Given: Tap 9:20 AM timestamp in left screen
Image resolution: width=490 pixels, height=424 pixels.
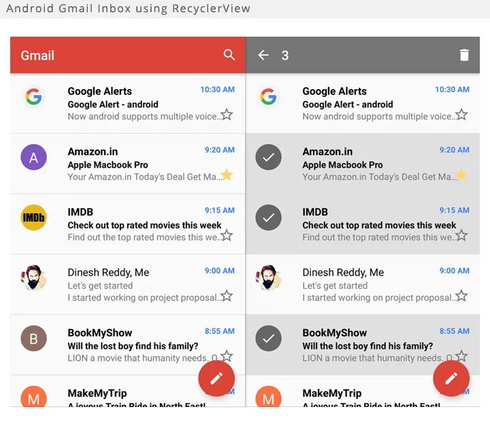Looking at the screenshot, I should [x=220, y=149].
